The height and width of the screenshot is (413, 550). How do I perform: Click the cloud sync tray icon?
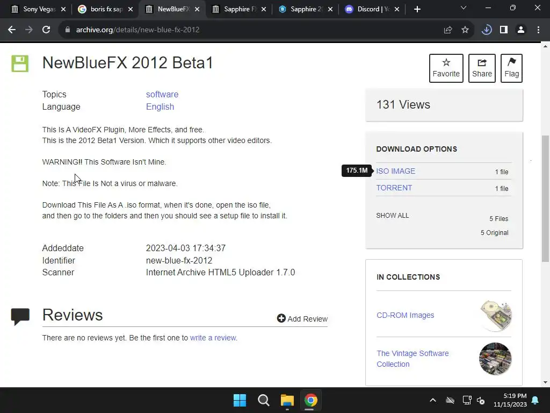tap(450, 400)
